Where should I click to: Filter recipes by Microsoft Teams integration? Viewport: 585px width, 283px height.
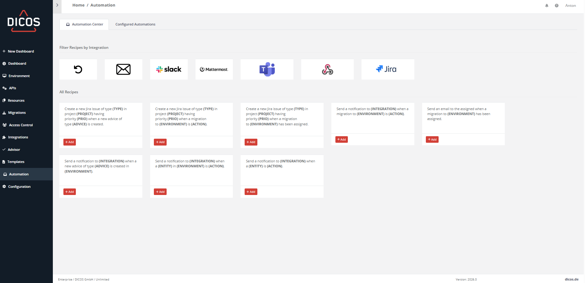coord(267,69)
